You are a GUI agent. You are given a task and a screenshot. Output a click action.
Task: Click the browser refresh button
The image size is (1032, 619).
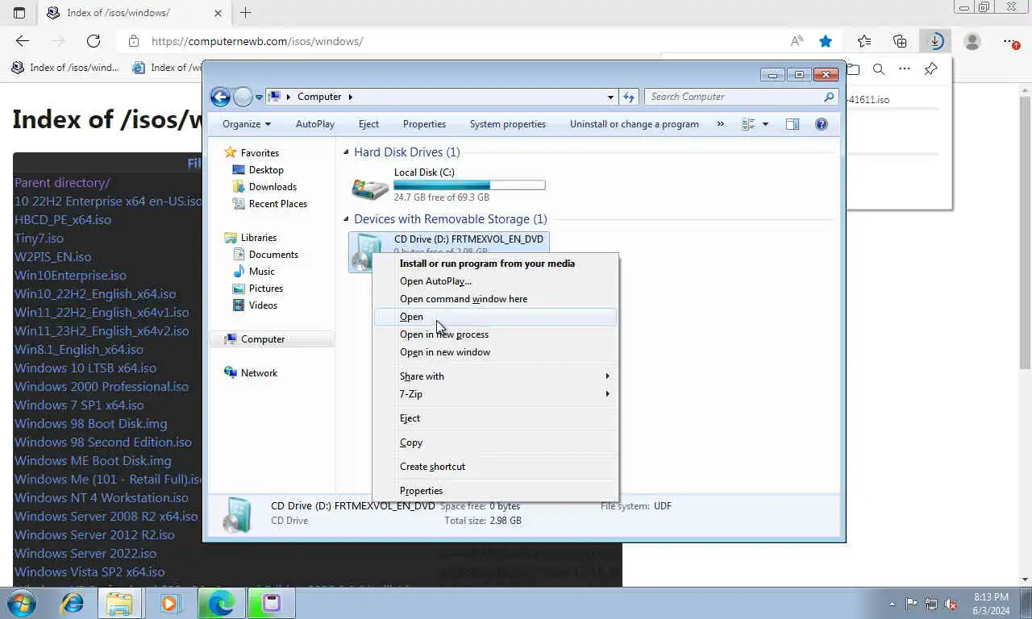pyautogui.click(x=94, y=41)
